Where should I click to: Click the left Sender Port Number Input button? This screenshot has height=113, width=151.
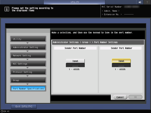(75, 61)
